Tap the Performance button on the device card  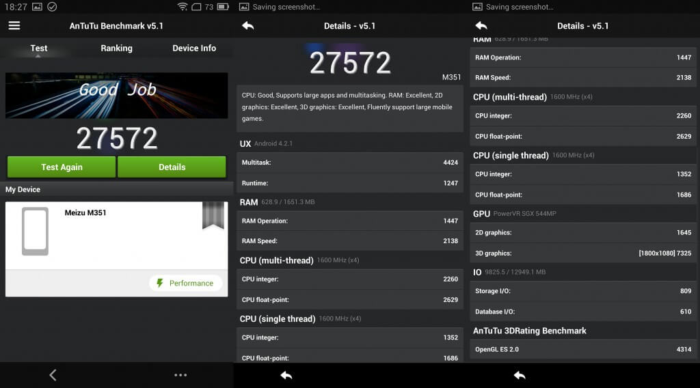coord(185,283)
